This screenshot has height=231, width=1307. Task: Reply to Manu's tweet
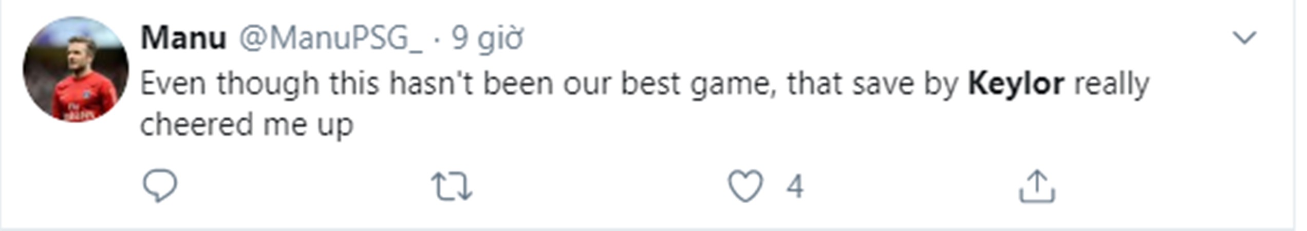pos(160,186)
